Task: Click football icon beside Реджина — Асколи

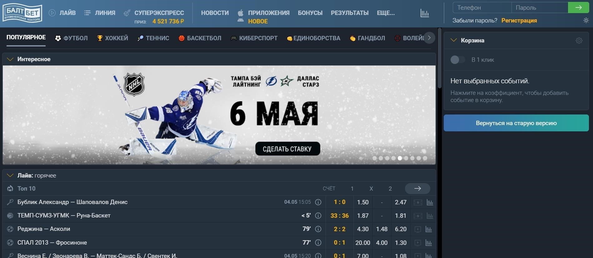Action: (x=10, y=229)
